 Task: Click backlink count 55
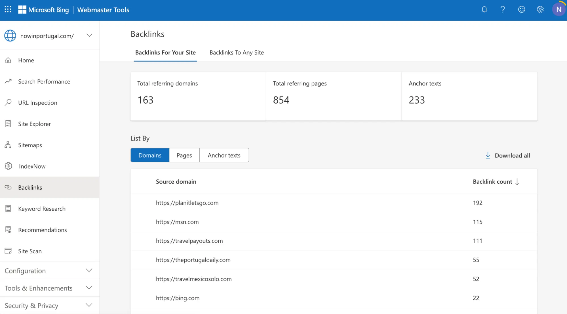(x=476, y=260)
